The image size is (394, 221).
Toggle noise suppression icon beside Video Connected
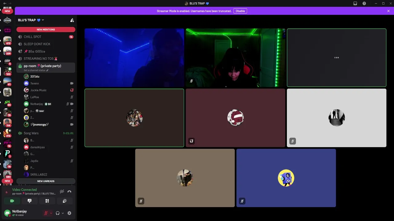click(62, 192)
